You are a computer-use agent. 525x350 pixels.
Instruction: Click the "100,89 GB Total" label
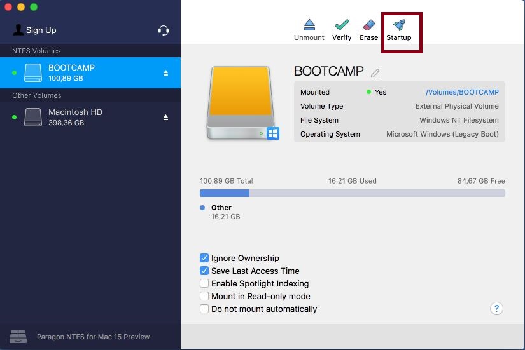click(x=227, y=181)
